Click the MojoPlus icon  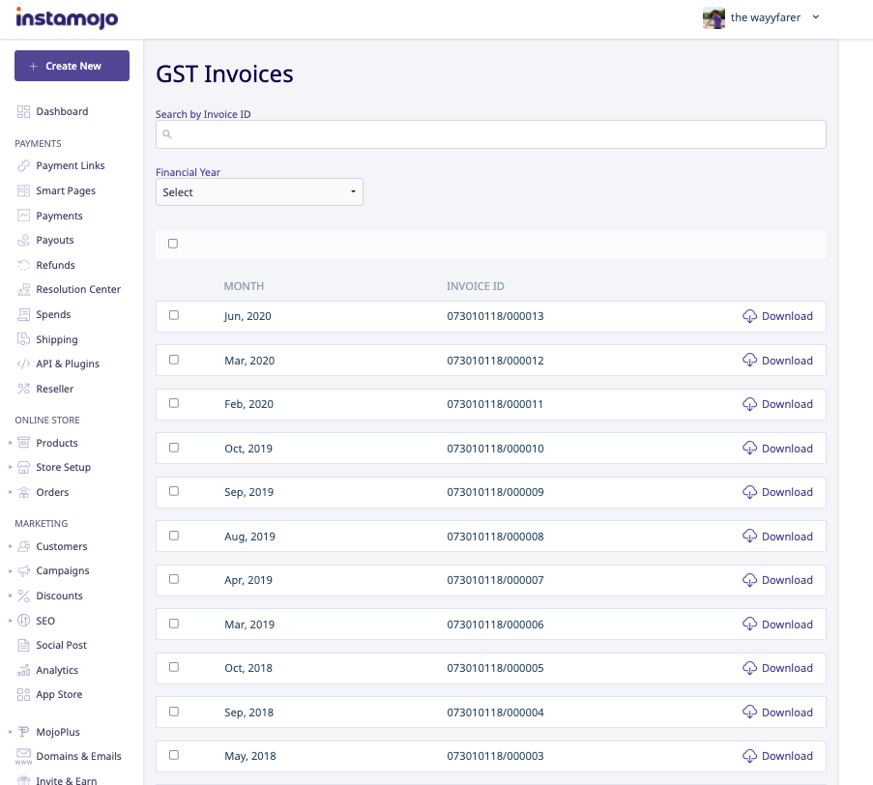tap(23, 732)
